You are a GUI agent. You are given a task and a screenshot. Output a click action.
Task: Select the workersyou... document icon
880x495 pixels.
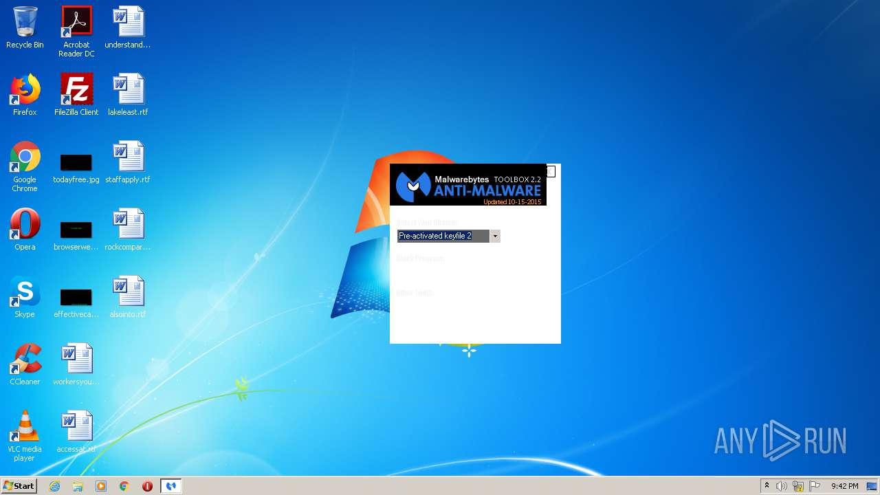(76, 364)
